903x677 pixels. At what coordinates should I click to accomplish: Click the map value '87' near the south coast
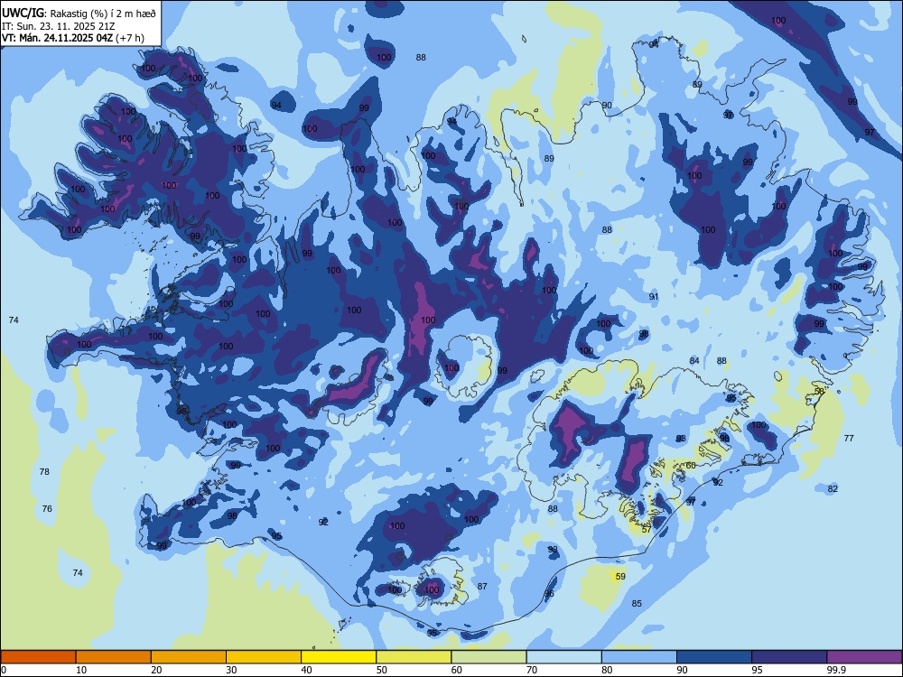tap(482, 586)
